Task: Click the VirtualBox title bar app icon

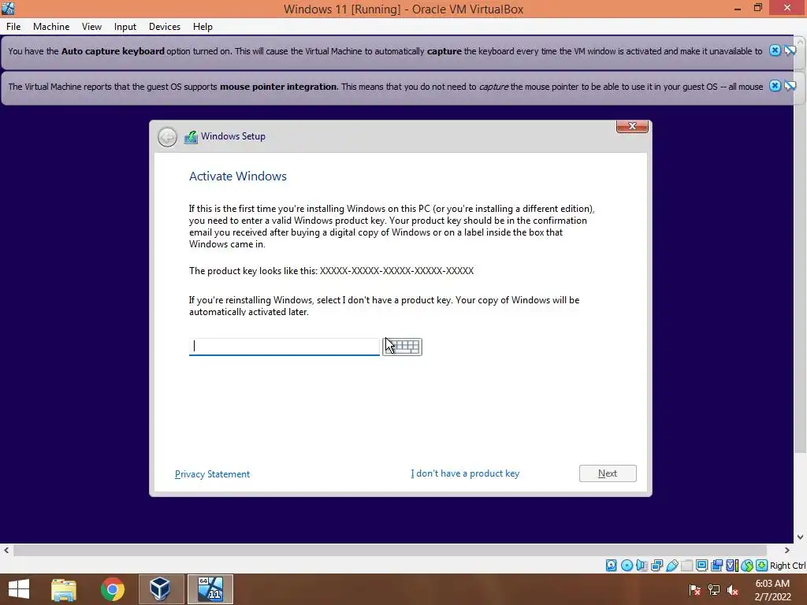Action: [x=8, y=8]
